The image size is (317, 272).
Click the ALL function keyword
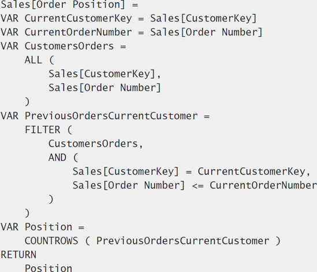point(33,60)
